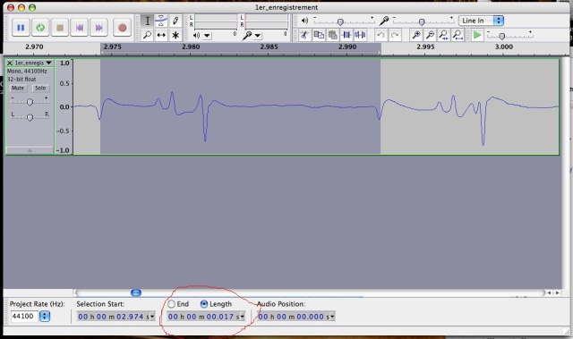Screen dimensions: 573x339
Task: Click the red Record button
Action: pos(122,28)
